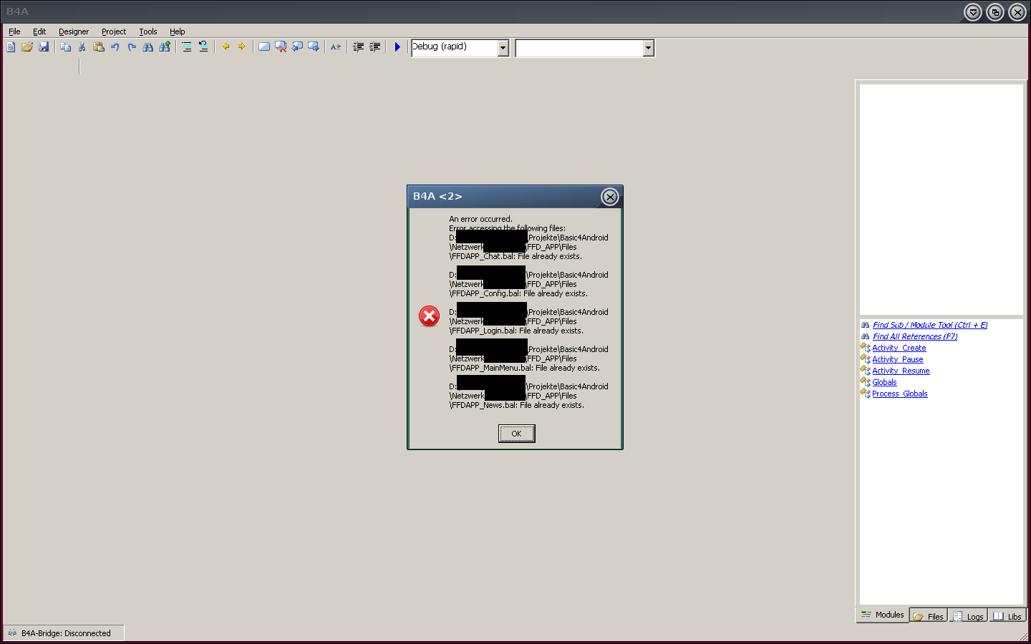This screenshot has height=644, width=1031.
Task: Click the red error X icon in dialog
Action: pyautogui.click(x=429, y=316)
